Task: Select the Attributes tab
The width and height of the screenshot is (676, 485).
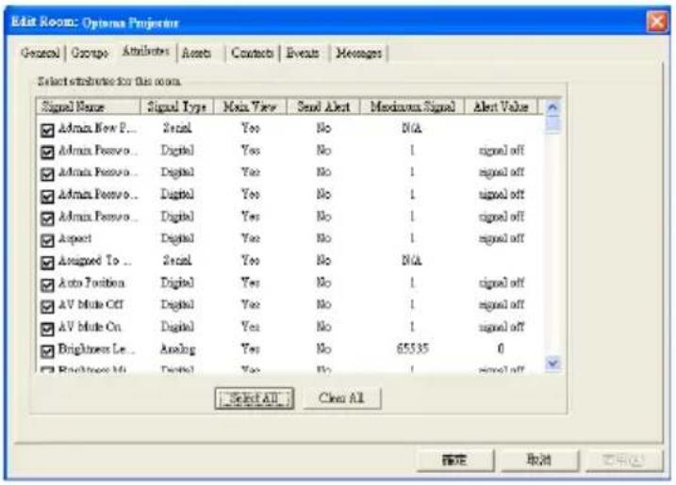Action: (146, 51)
